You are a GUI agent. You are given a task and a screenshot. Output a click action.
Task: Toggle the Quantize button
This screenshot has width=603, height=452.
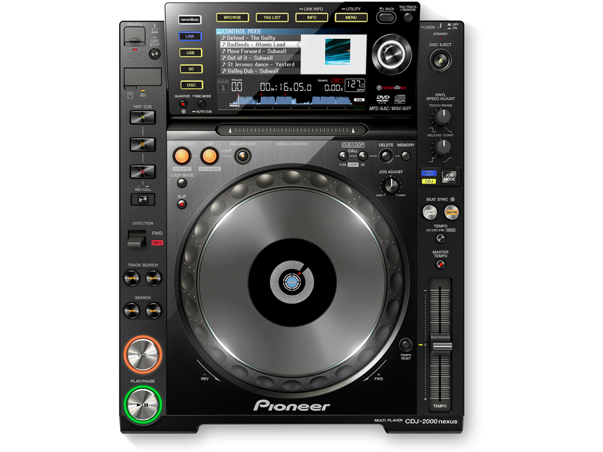[183, 104]
